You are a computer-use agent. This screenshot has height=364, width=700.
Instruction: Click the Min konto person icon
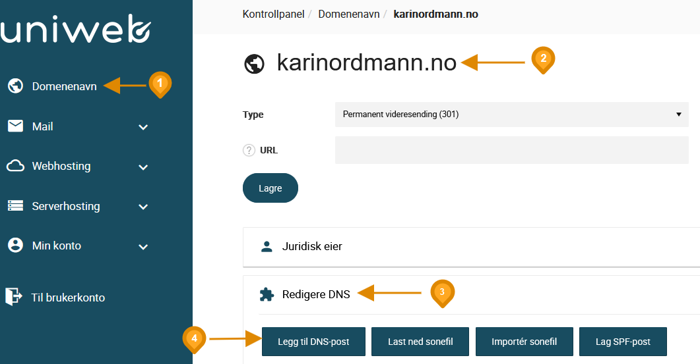(16, 245)
